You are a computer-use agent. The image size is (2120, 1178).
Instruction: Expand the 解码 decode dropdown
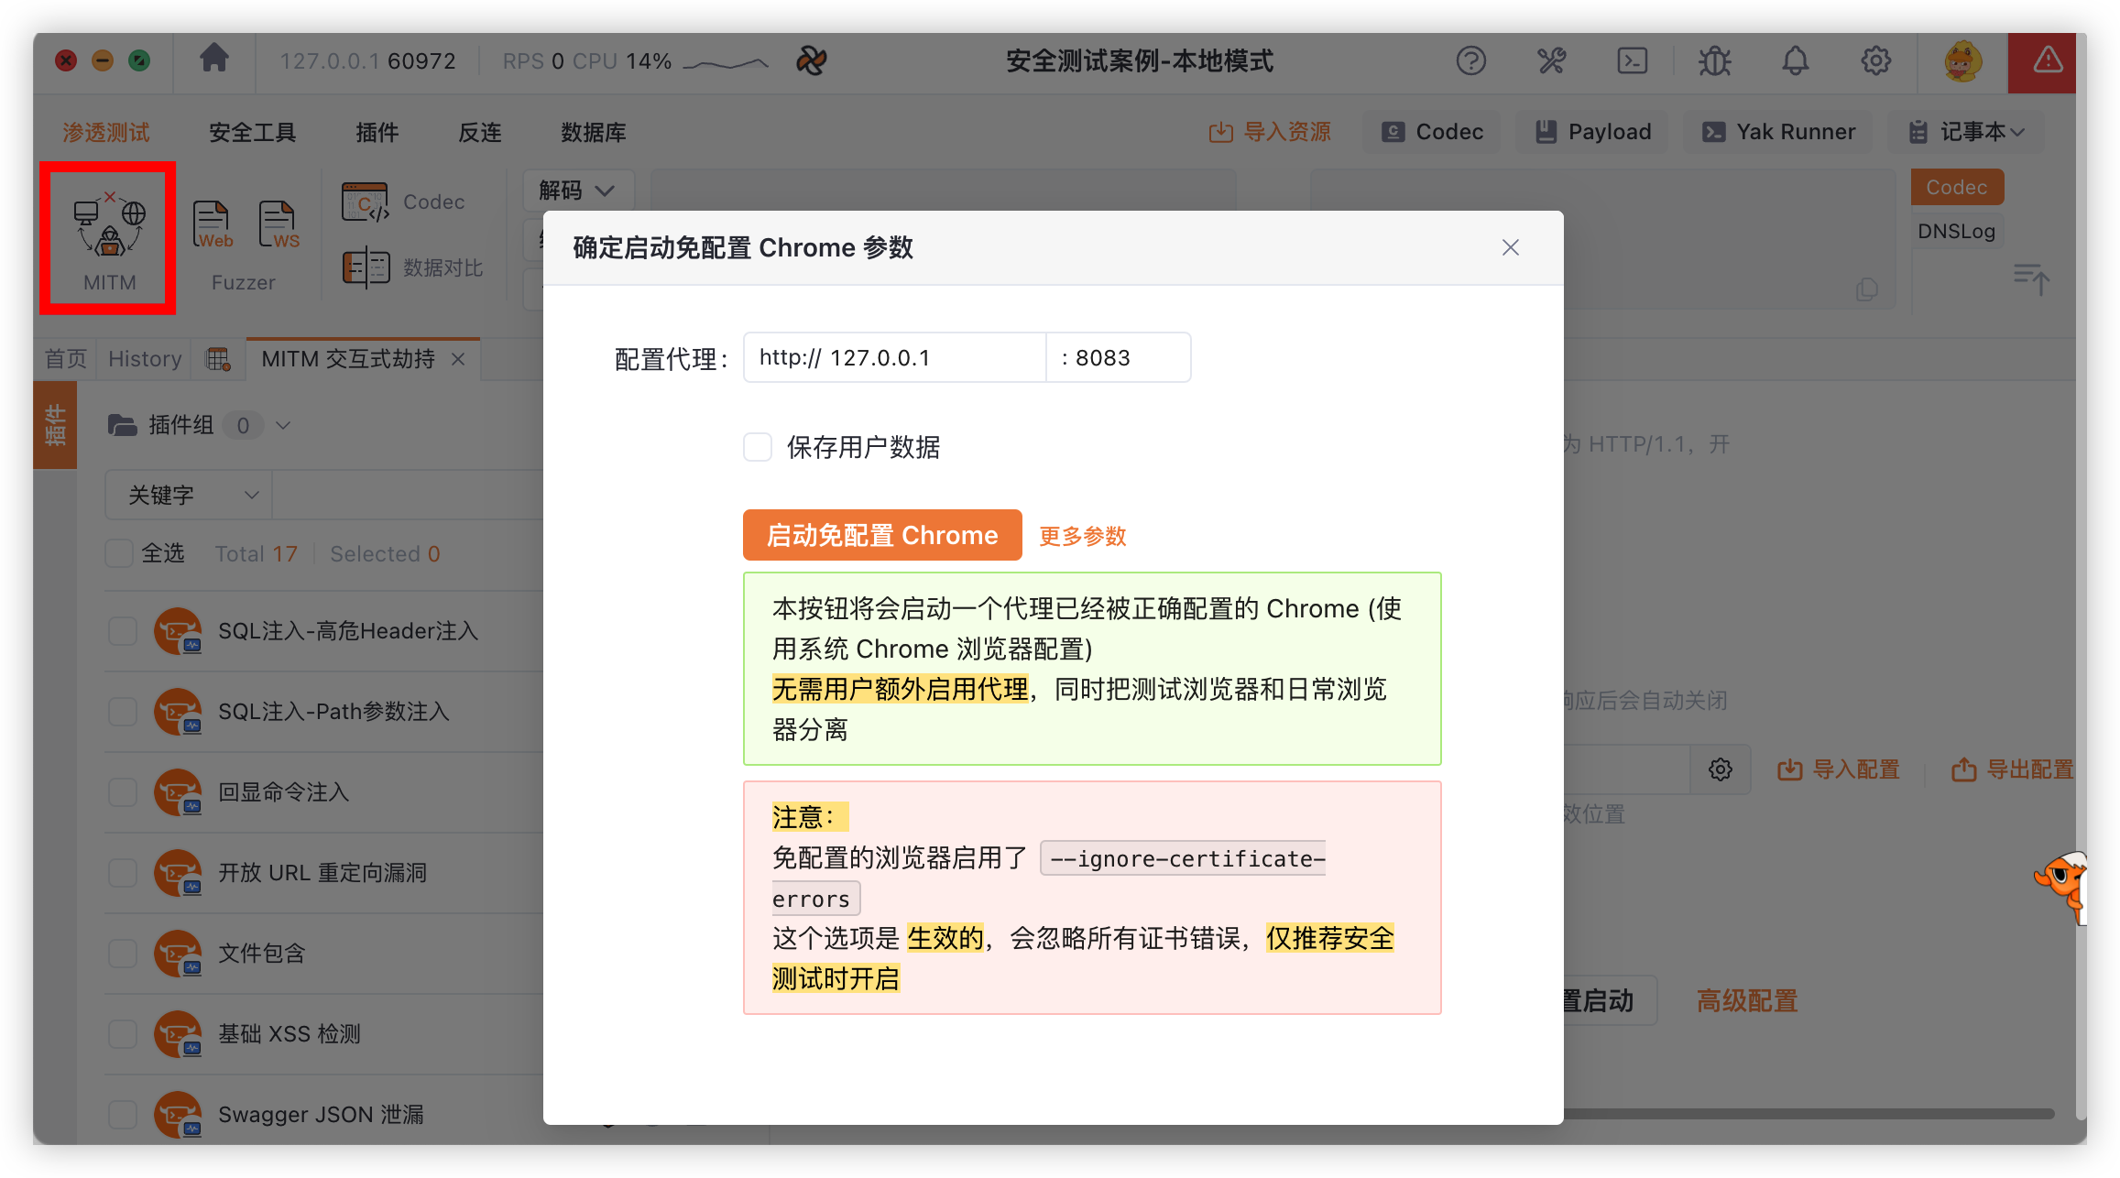(577, 190)
